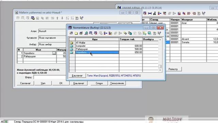Click the Шярщ comment input field
This screenshot has width=218, height=123.
[x=50, y=78]
